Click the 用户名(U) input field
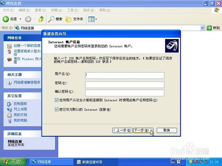 pos(125,75)
